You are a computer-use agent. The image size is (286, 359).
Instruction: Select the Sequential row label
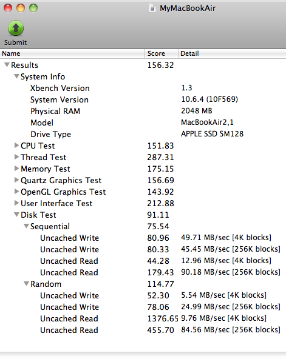50,227
